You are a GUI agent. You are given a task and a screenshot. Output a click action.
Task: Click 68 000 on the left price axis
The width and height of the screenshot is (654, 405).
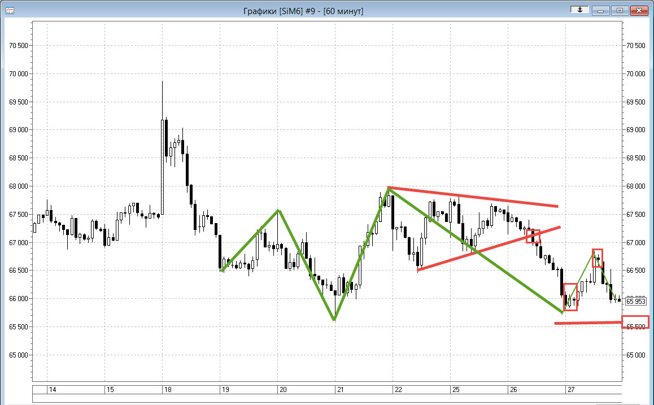click(x=19, y=186)
